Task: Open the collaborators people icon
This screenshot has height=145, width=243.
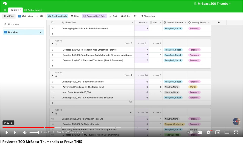Action: 41,16
